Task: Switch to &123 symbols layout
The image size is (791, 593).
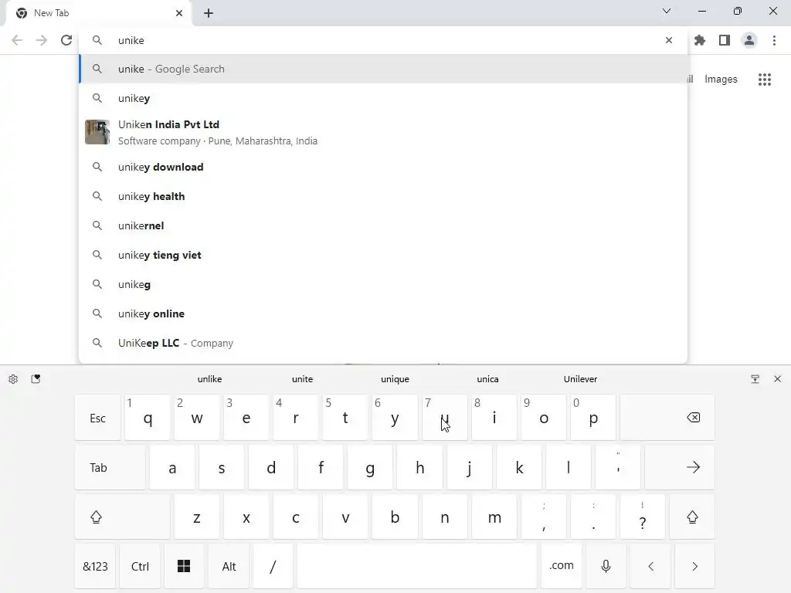Action: point(95,566)
